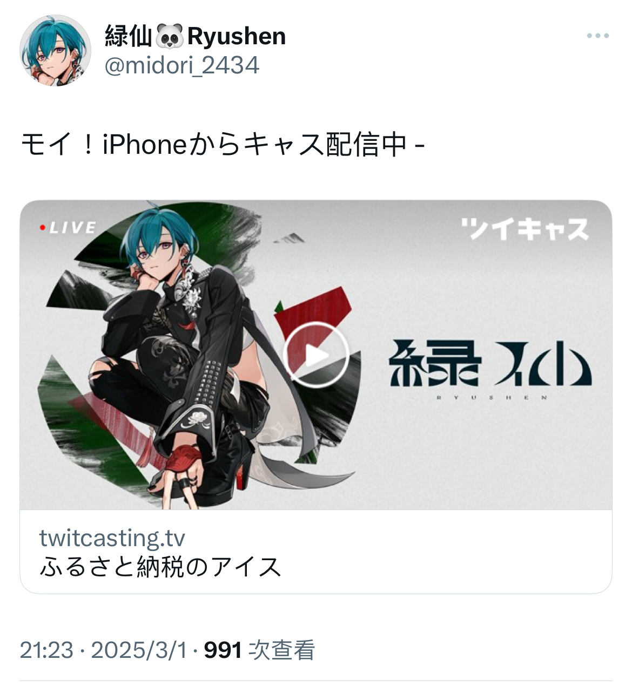Open the 緑仙 Ryushen display name
The width and height of the screenshot is (632, 687).
195,37
